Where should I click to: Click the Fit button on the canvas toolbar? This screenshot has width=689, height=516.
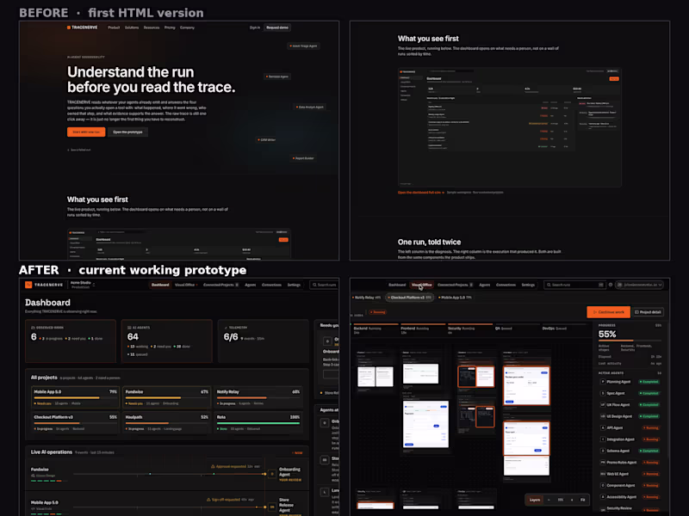(x=583, y=500)
